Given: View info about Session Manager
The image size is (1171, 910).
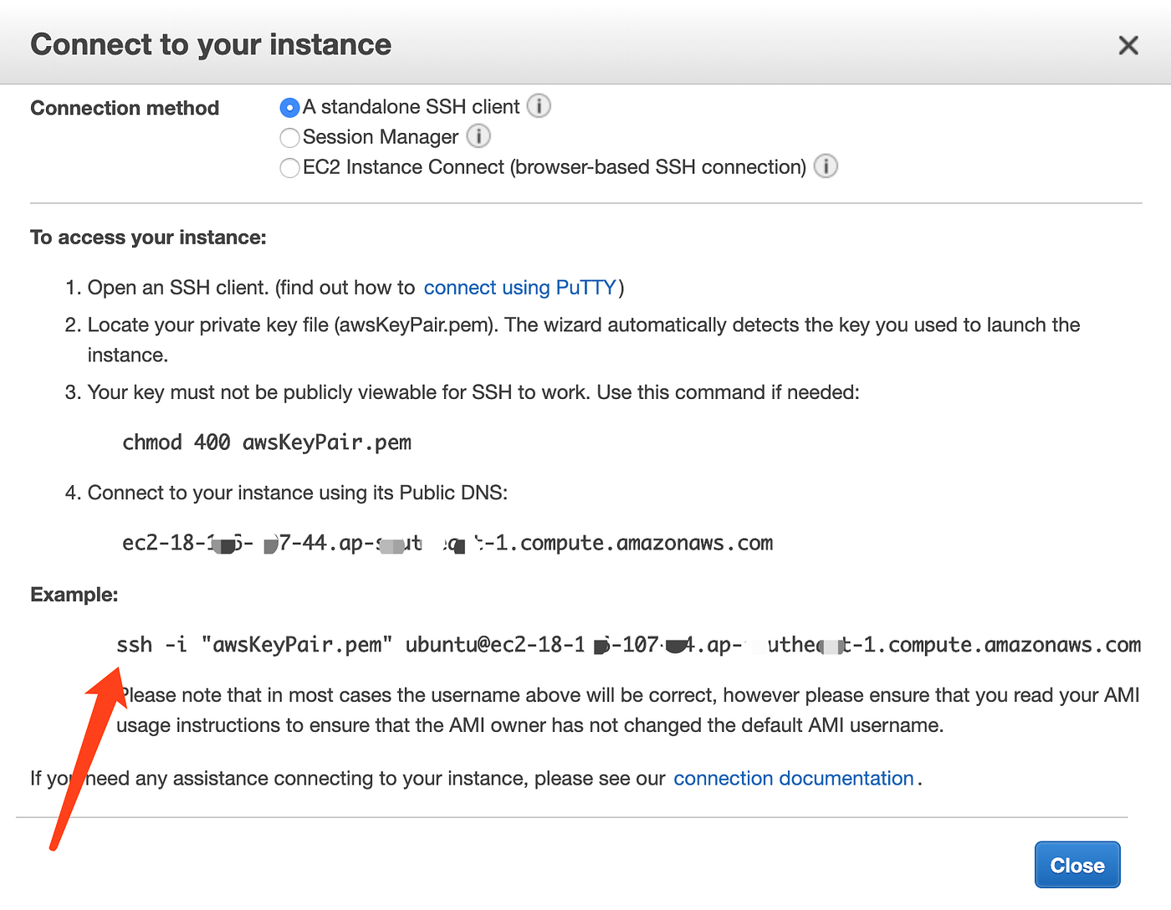Looking at the screenshot, I should pyautogui.click(x=478, y=136).
